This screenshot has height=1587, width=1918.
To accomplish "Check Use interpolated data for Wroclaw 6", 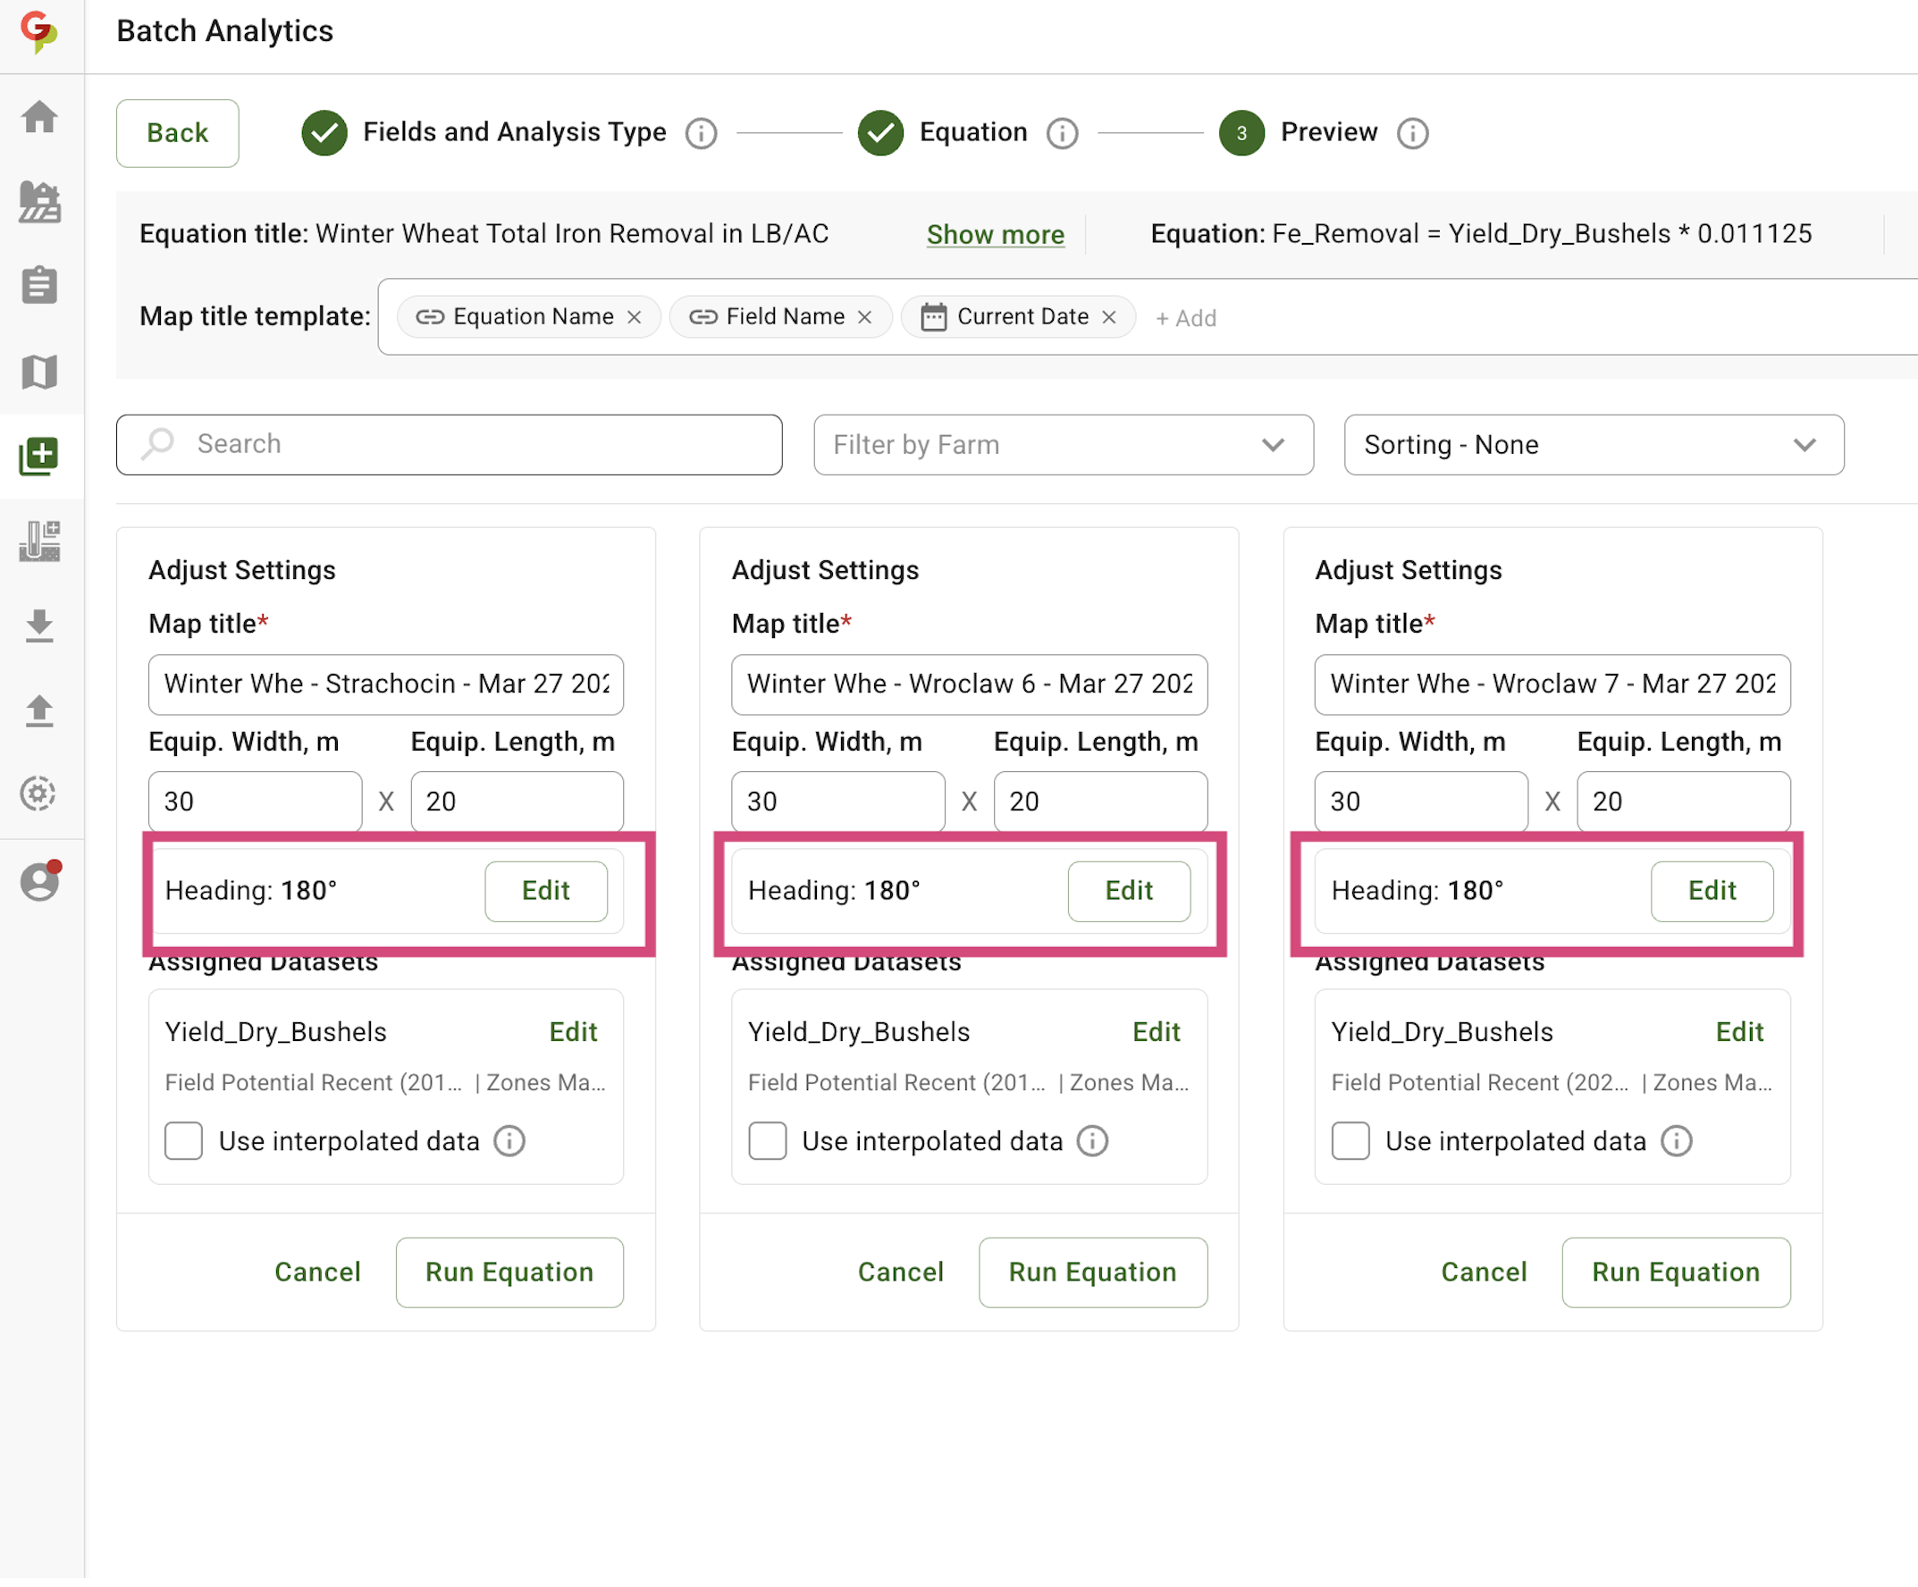I will pos(766,1140).
